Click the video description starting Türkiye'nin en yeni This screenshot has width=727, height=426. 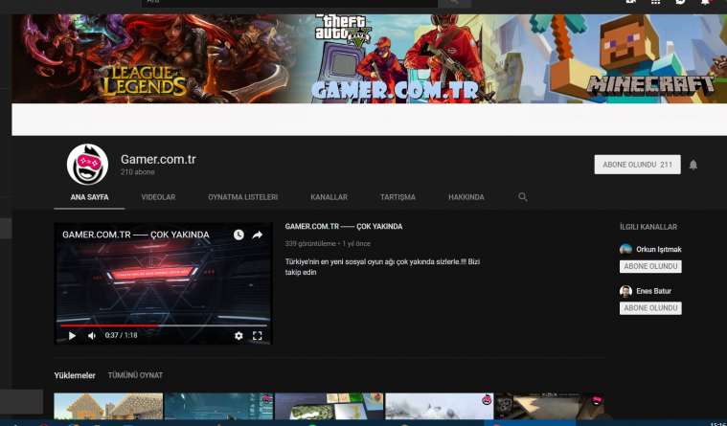click(382, 267)
